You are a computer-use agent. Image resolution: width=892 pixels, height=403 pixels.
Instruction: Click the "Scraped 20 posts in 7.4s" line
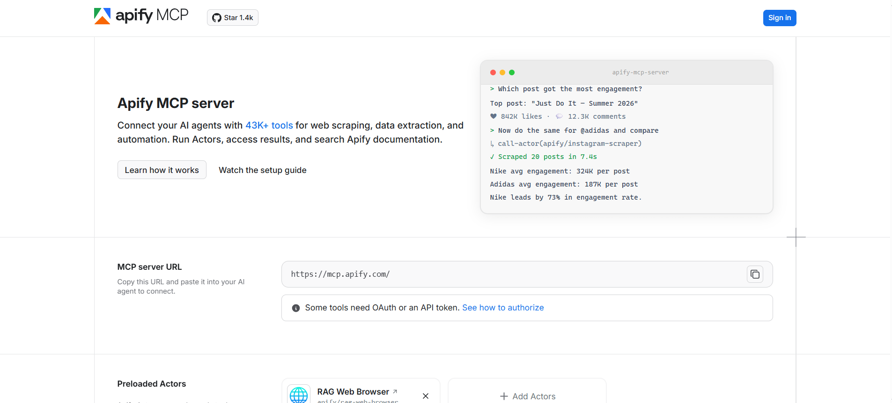click(543, 157)
